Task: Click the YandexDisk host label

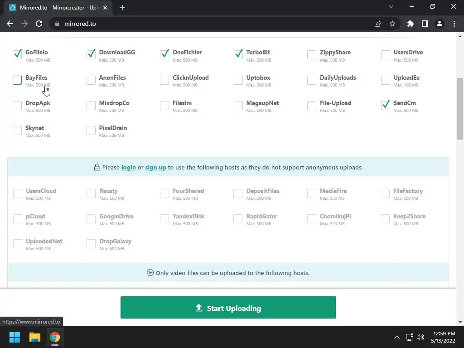Action: [188, 216]
